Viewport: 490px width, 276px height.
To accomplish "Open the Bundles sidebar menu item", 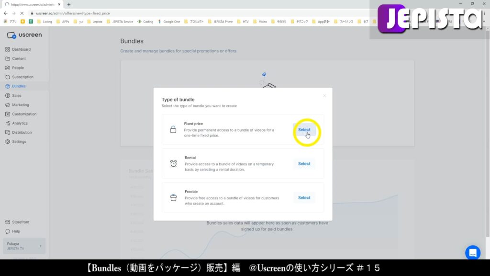I will pyautogui.click(x=24, y=86).
